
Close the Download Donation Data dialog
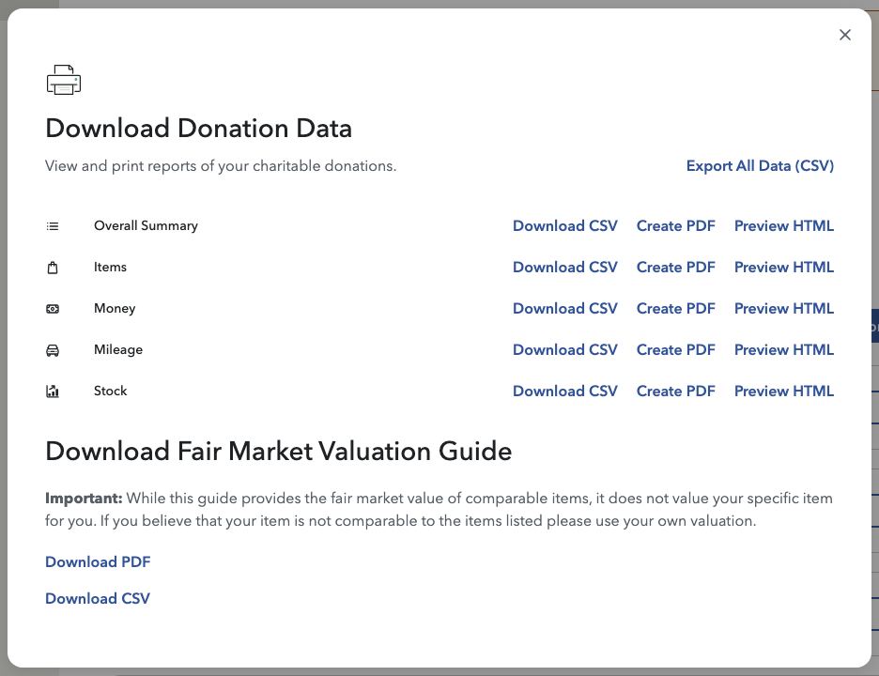click(845, 35)
